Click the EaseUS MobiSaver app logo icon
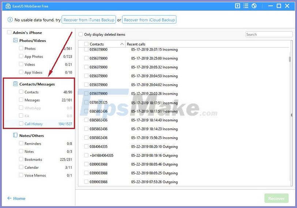297x208 pixels. click(8, 6)
